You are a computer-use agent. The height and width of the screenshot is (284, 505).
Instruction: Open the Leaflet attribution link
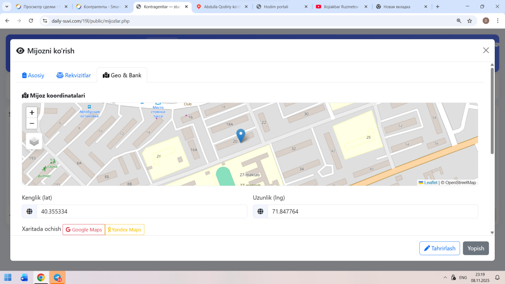[x=430, y=183]
